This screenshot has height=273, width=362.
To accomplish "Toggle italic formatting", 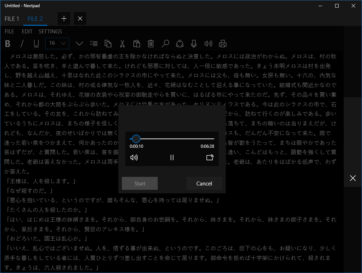I will click(22, 43).
